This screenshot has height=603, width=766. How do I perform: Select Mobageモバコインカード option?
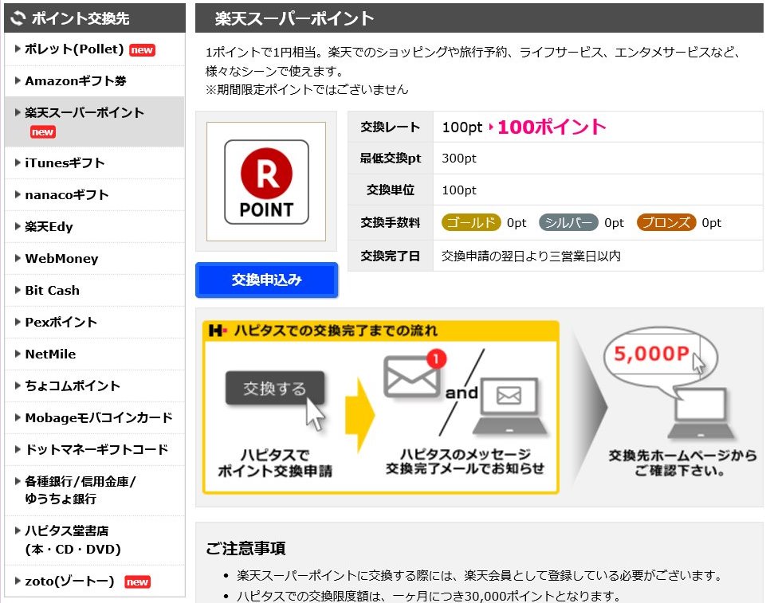[99, 417]
